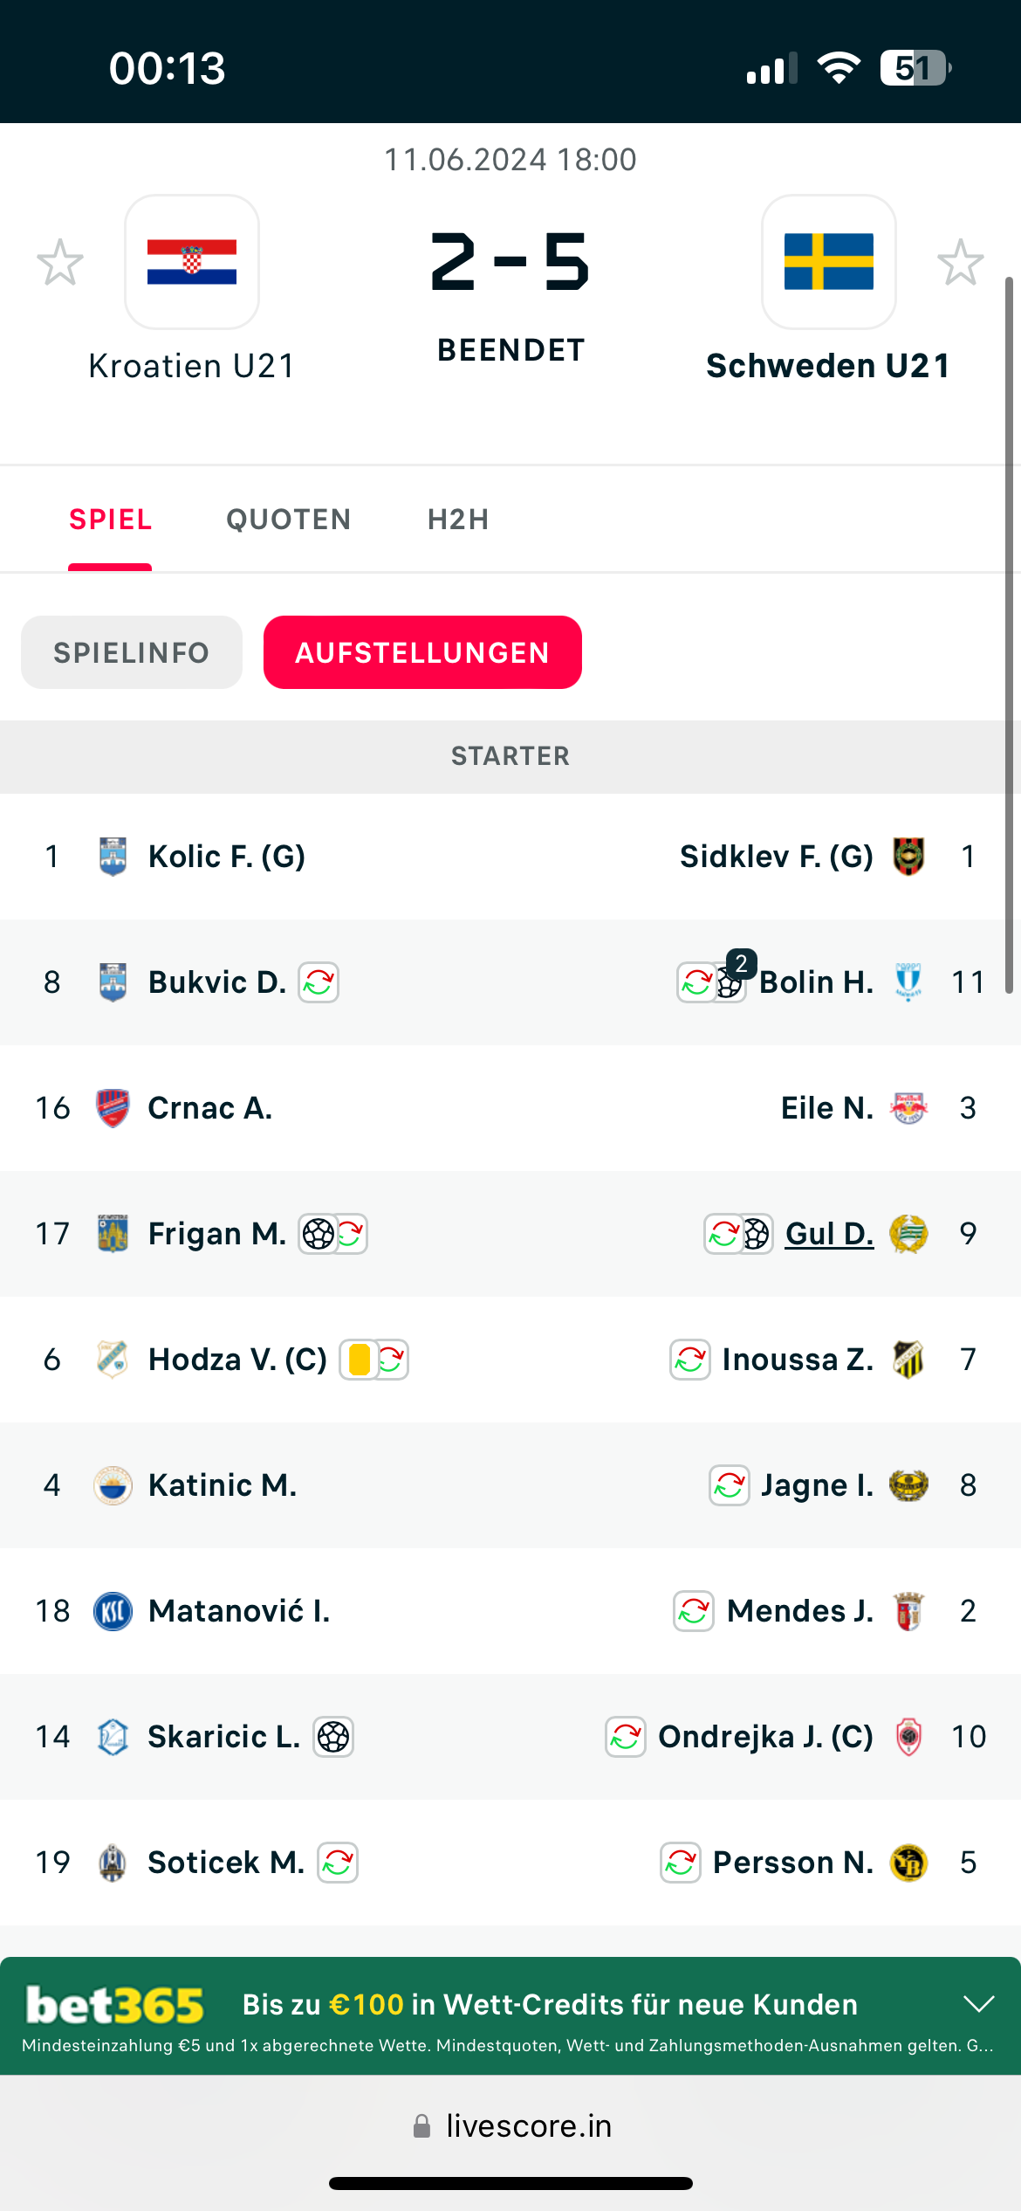
Task: Tap the goal ball icon beside Skaricic L.
Action: [333, 1737]
